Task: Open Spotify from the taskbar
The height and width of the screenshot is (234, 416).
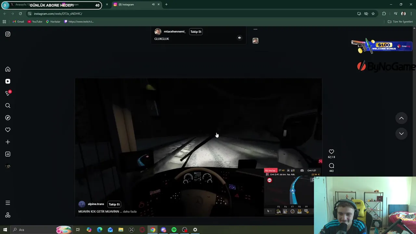Action: 174,230
